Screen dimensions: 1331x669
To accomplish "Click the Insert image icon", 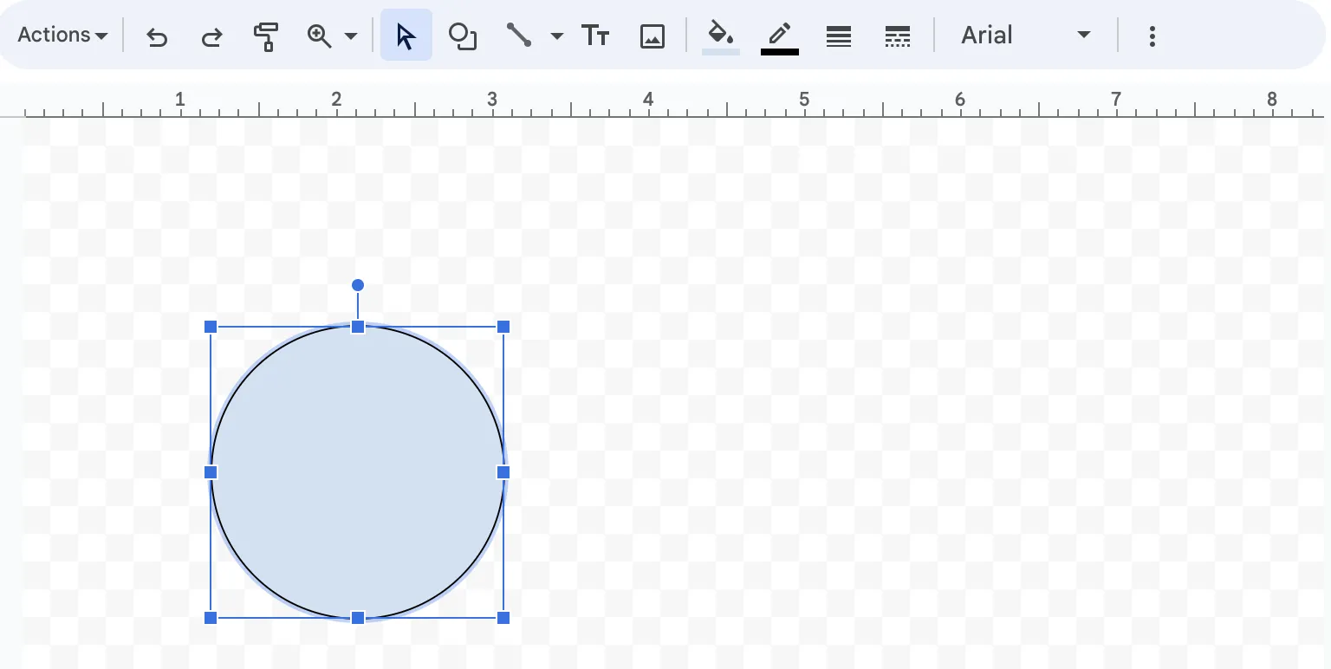I will (652, 36).
